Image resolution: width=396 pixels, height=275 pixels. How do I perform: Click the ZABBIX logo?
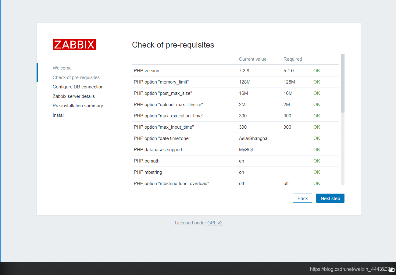click(x=74, y=45)
